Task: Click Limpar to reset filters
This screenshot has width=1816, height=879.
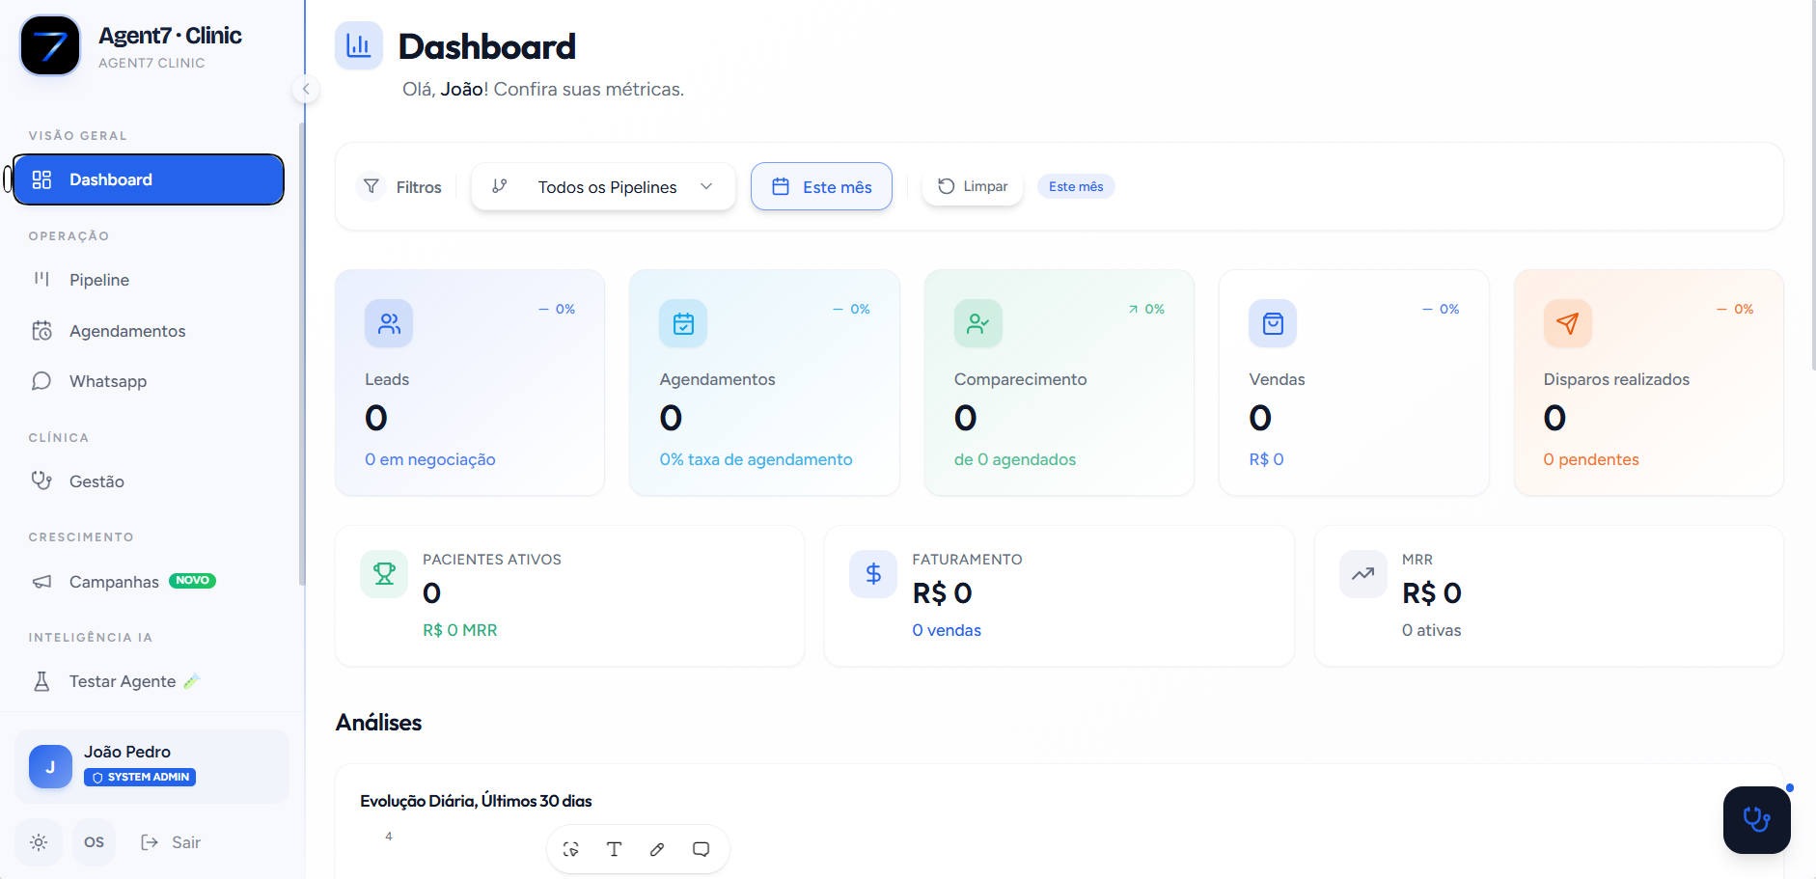Action: (973, 186)
